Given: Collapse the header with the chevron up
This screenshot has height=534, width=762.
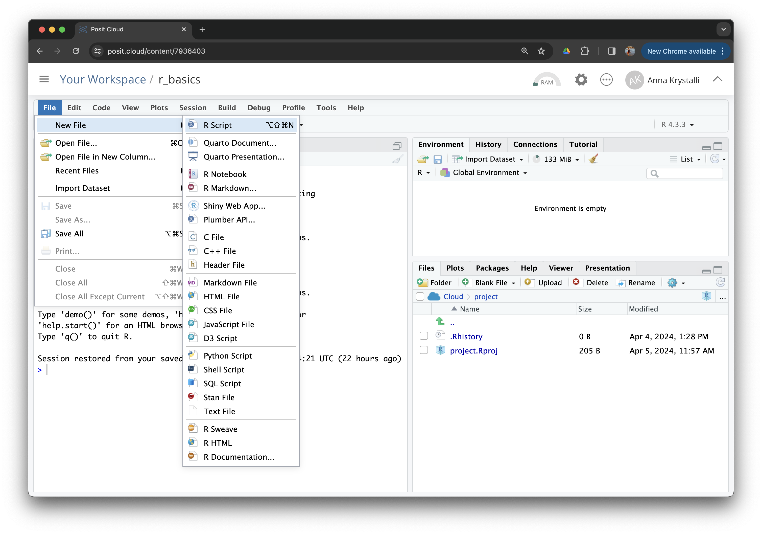Looking at the screenshot, I should [x=718, y=79].
